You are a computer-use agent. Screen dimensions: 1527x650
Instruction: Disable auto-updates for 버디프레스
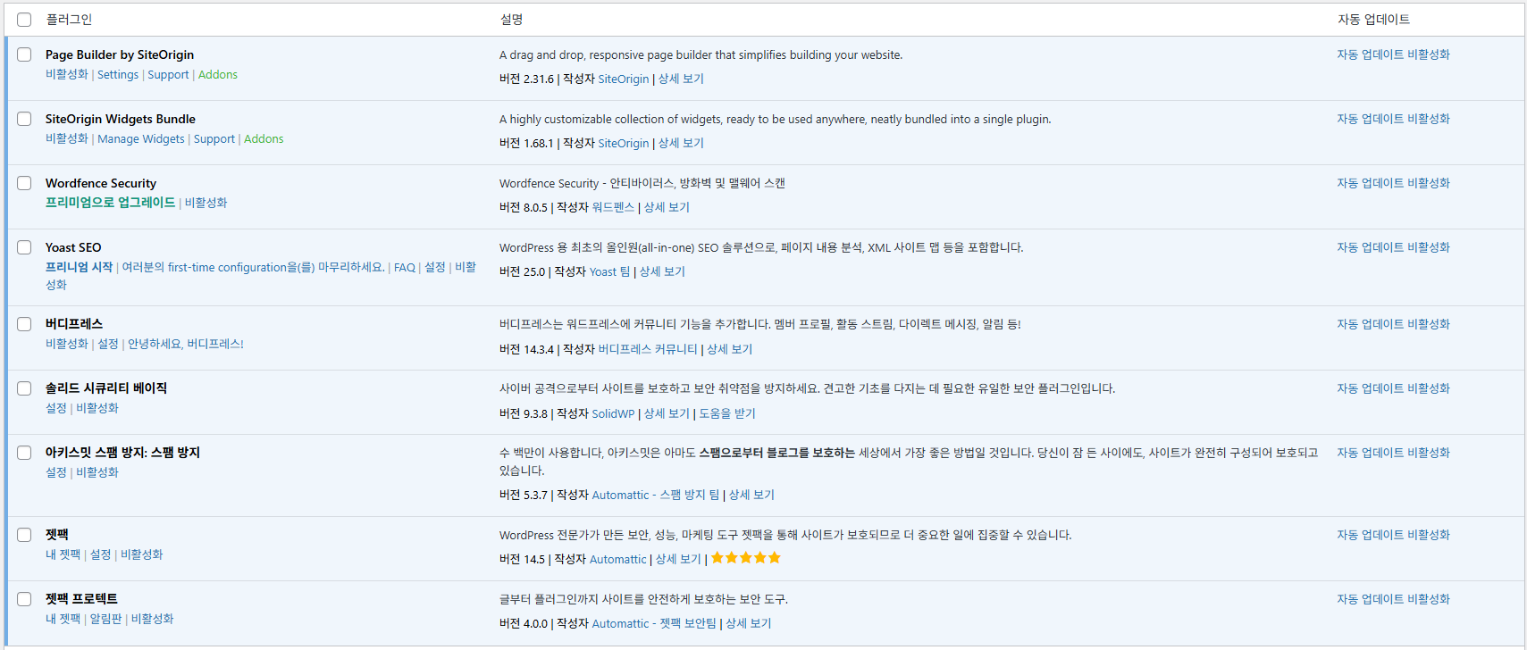pos(1393,324)
